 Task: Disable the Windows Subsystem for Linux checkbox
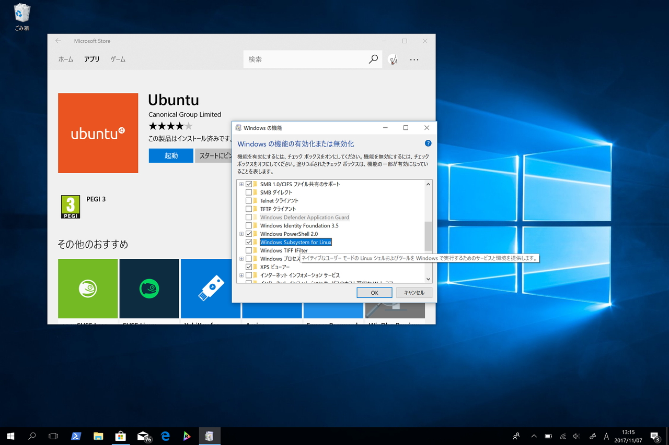click(249, 242)
